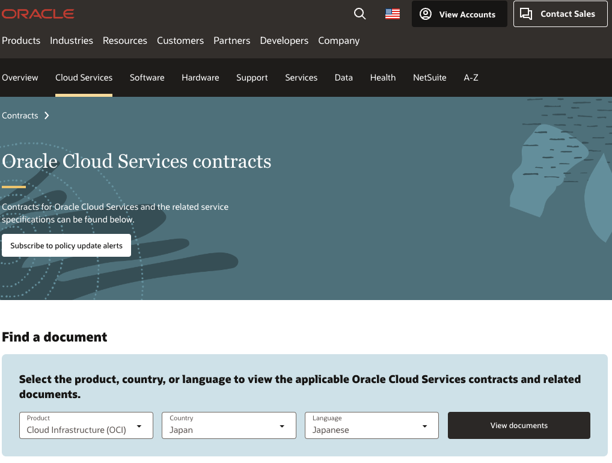The image size is (612, 463).
Task: Open the Resources menu
Action: pyautogui.click(x=125, y=41)
